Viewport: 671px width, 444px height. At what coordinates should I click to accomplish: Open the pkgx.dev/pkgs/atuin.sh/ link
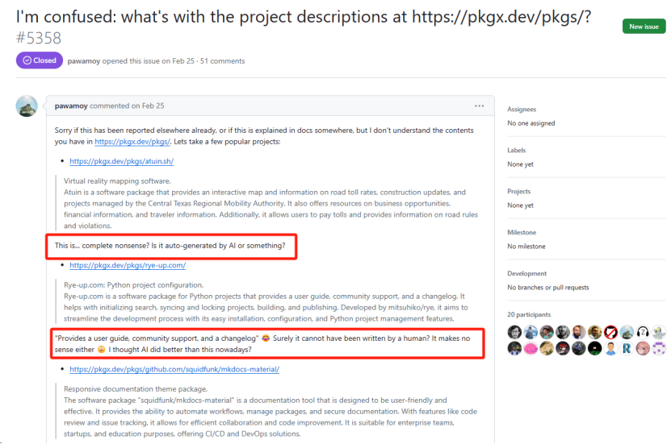(122, 161)
